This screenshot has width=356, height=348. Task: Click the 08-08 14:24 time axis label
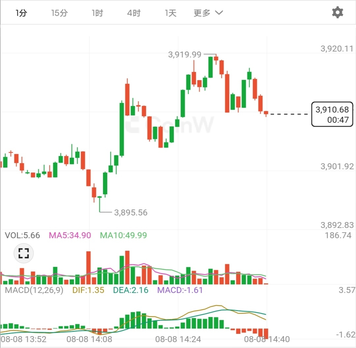coord(178,339)
